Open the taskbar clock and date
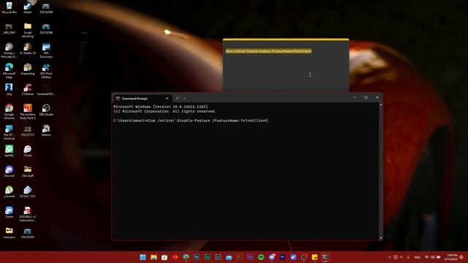The height and width of the screenshot is (263, 468). [x=452, y=257]
